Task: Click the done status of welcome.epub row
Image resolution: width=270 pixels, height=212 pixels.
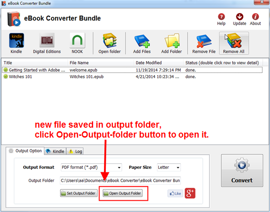Action: point(191,70)
